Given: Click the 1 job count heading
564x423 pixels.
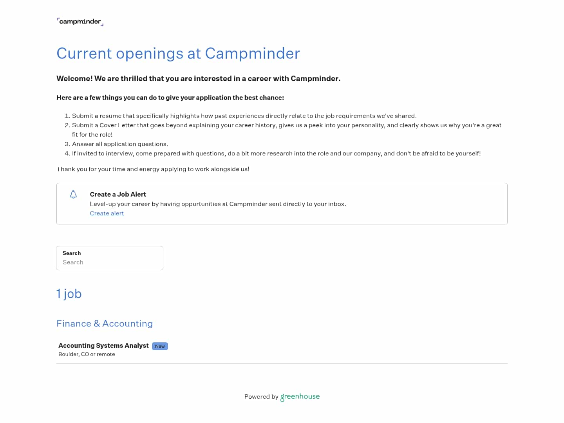Looking at the screenshot, I should coord(69,294).
